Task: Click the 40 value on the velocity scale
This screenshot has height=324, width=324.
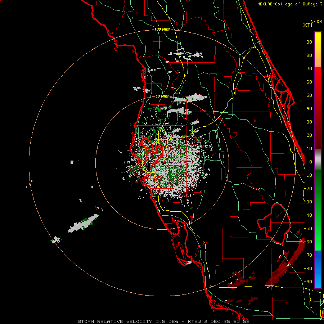Action: tap(309, 108)
